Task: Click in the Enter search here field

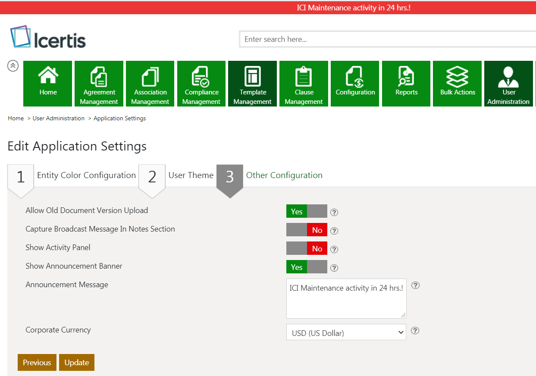Action: click(387, 39)
